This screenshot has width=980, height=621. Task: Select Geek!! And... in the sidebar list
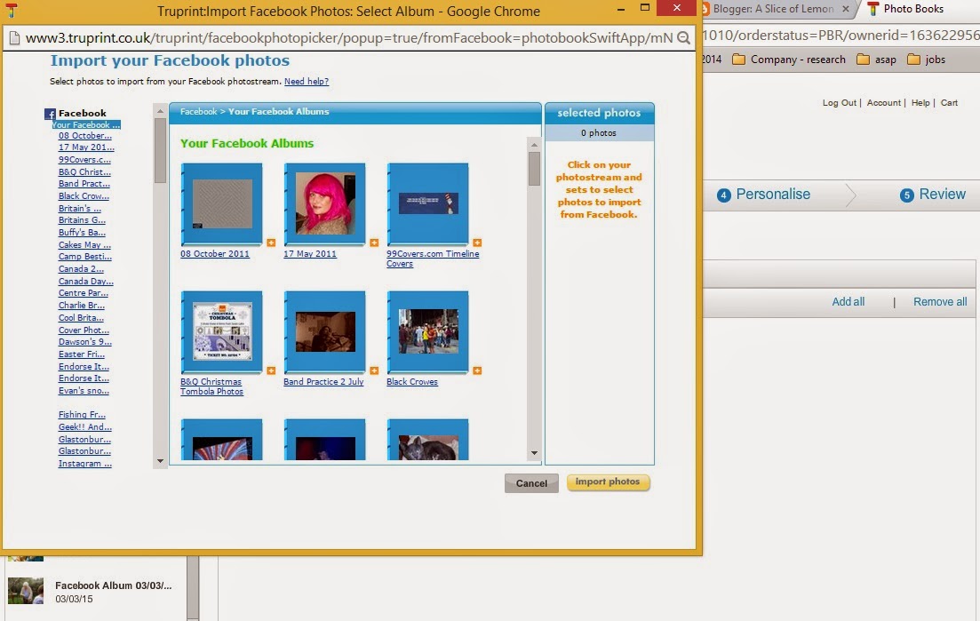(85, 427)
